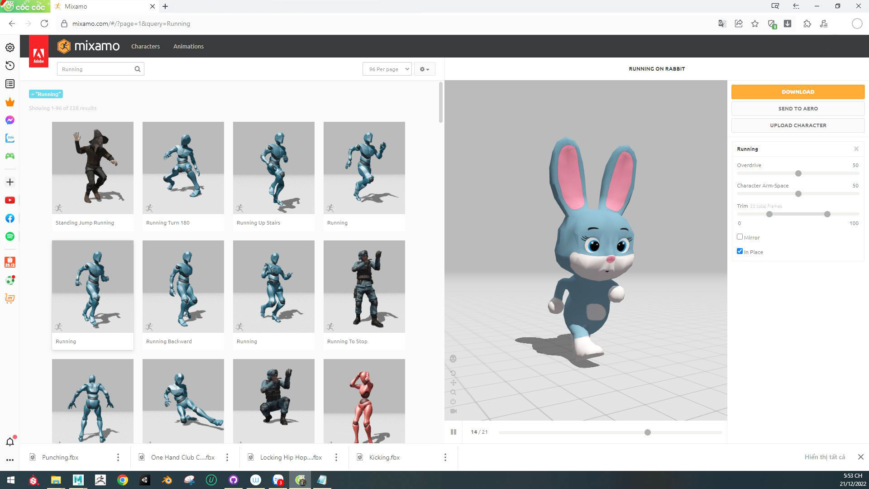Toggle the skeleton view skull icon

453,359
